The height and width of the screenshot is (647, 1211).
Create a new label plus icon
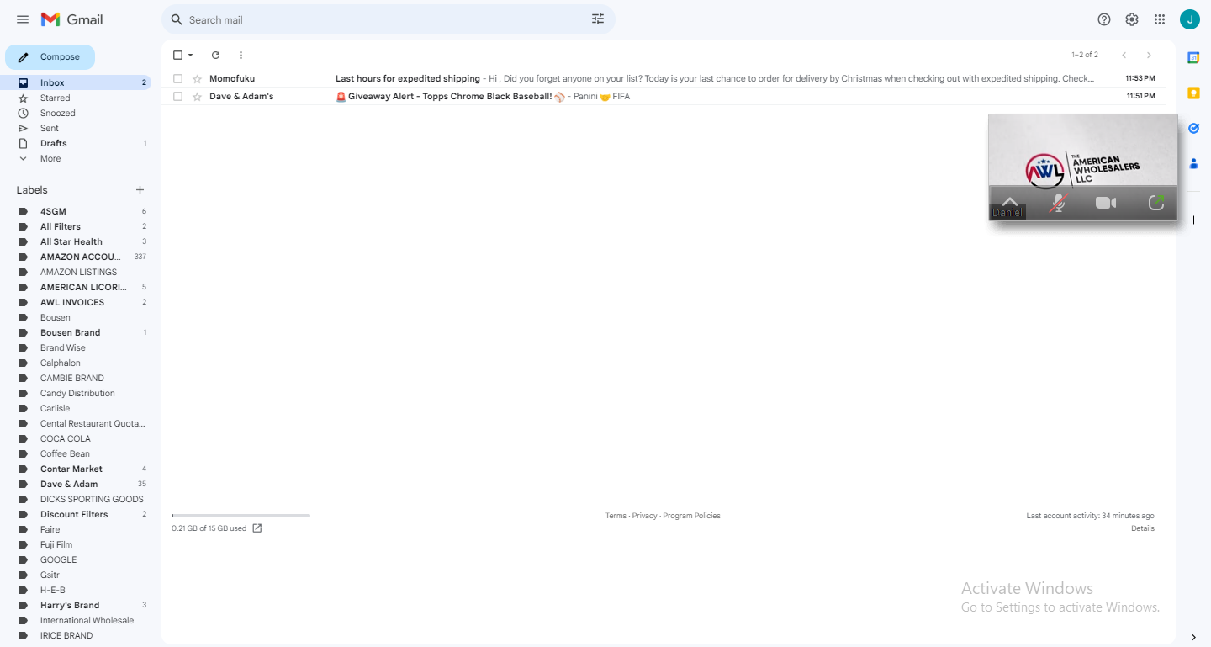point(140,190)
